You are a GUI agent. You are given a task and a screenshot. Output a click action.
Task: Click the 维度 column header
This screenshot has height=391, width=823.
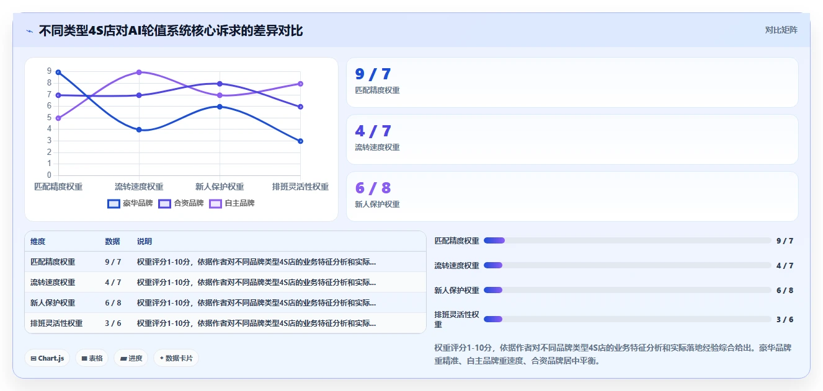38,242
